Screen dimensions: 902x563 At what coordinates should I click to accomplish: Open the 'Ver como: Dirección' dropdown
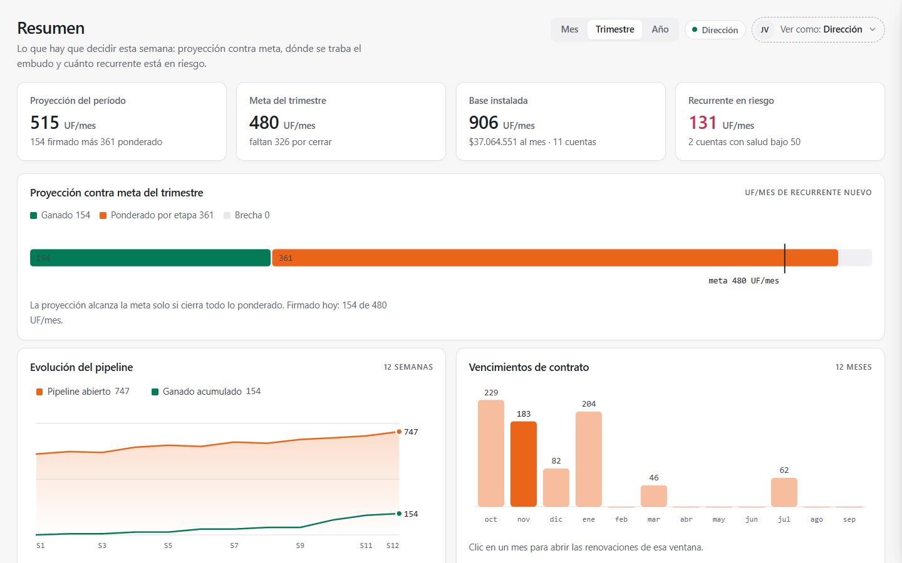(818, 29)
